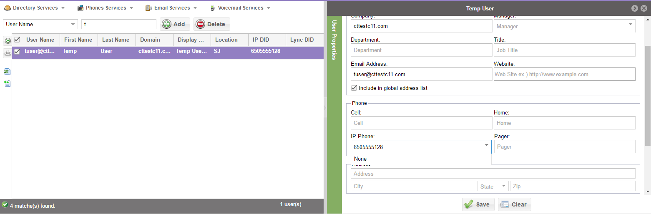Click the Add user button
Viewport: 651px width, 214px height.
click(x=175, y=24)
